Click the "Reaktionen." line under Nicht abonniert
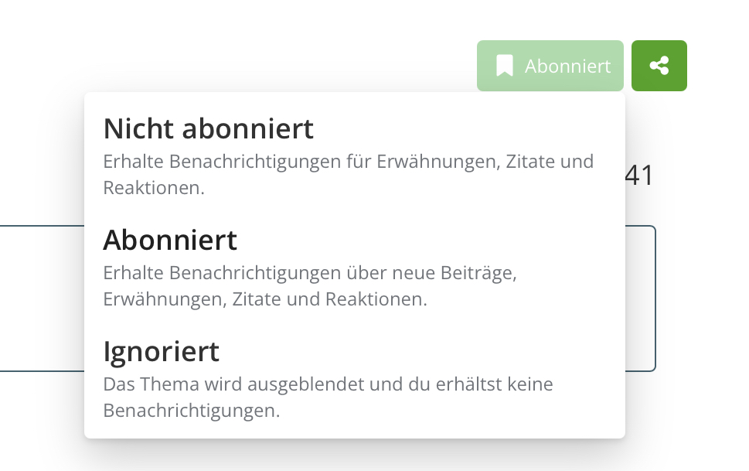The width and height of the screenshot is (749, 471). click(x=153, y=188)
